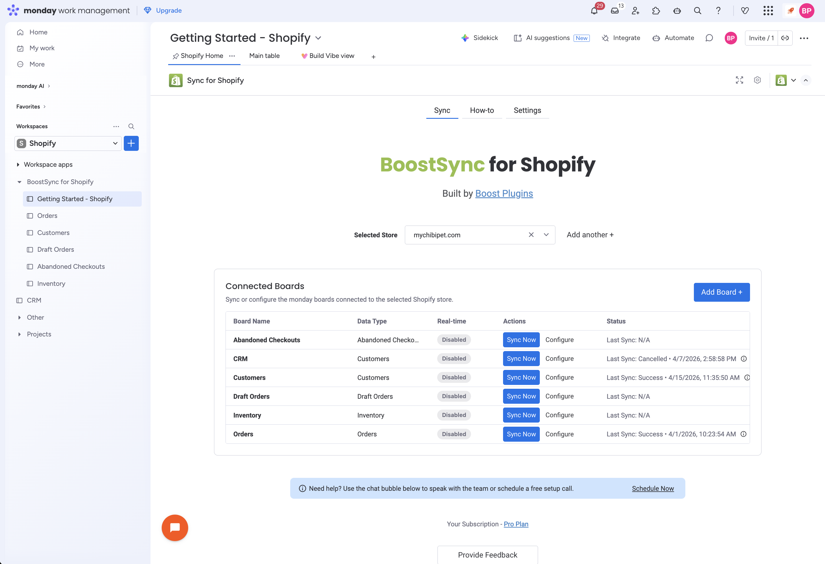This screenshot has width=825, height=564.
Task: Open dropdown next to Shopify view icon
Action: point(794,80)
